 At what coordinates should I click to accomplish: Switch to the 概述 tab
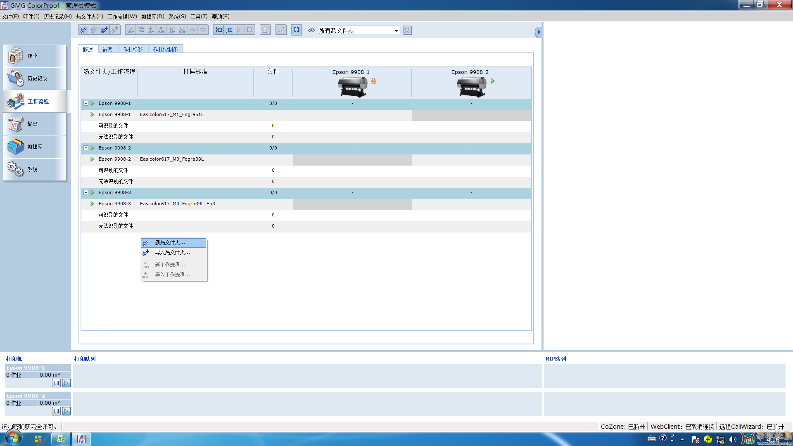coord(88,50)
